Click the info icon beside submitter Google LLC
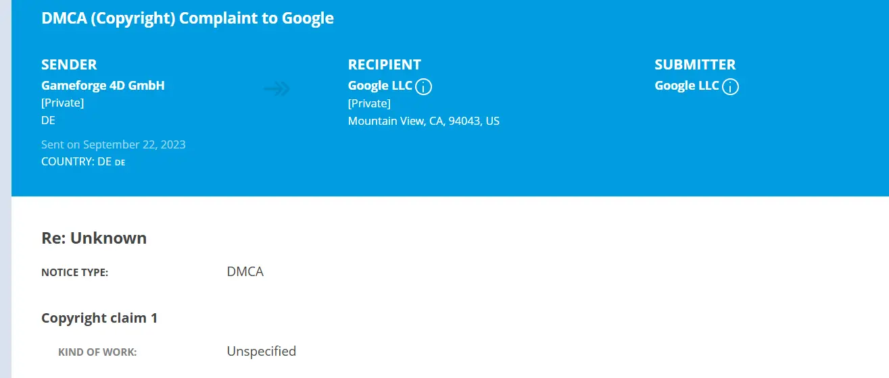 click(731, 86)
